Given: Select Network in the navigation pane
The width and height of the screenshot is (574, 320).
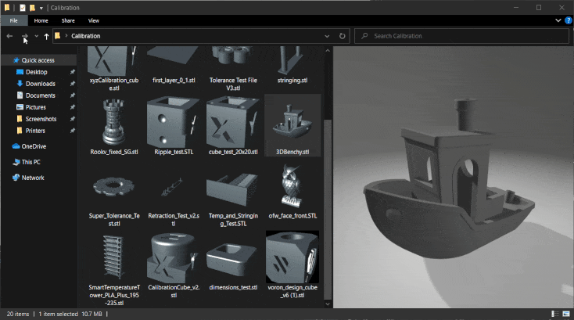Looking at the screenshot, I should pyautogui.click(x=33, y=178).
